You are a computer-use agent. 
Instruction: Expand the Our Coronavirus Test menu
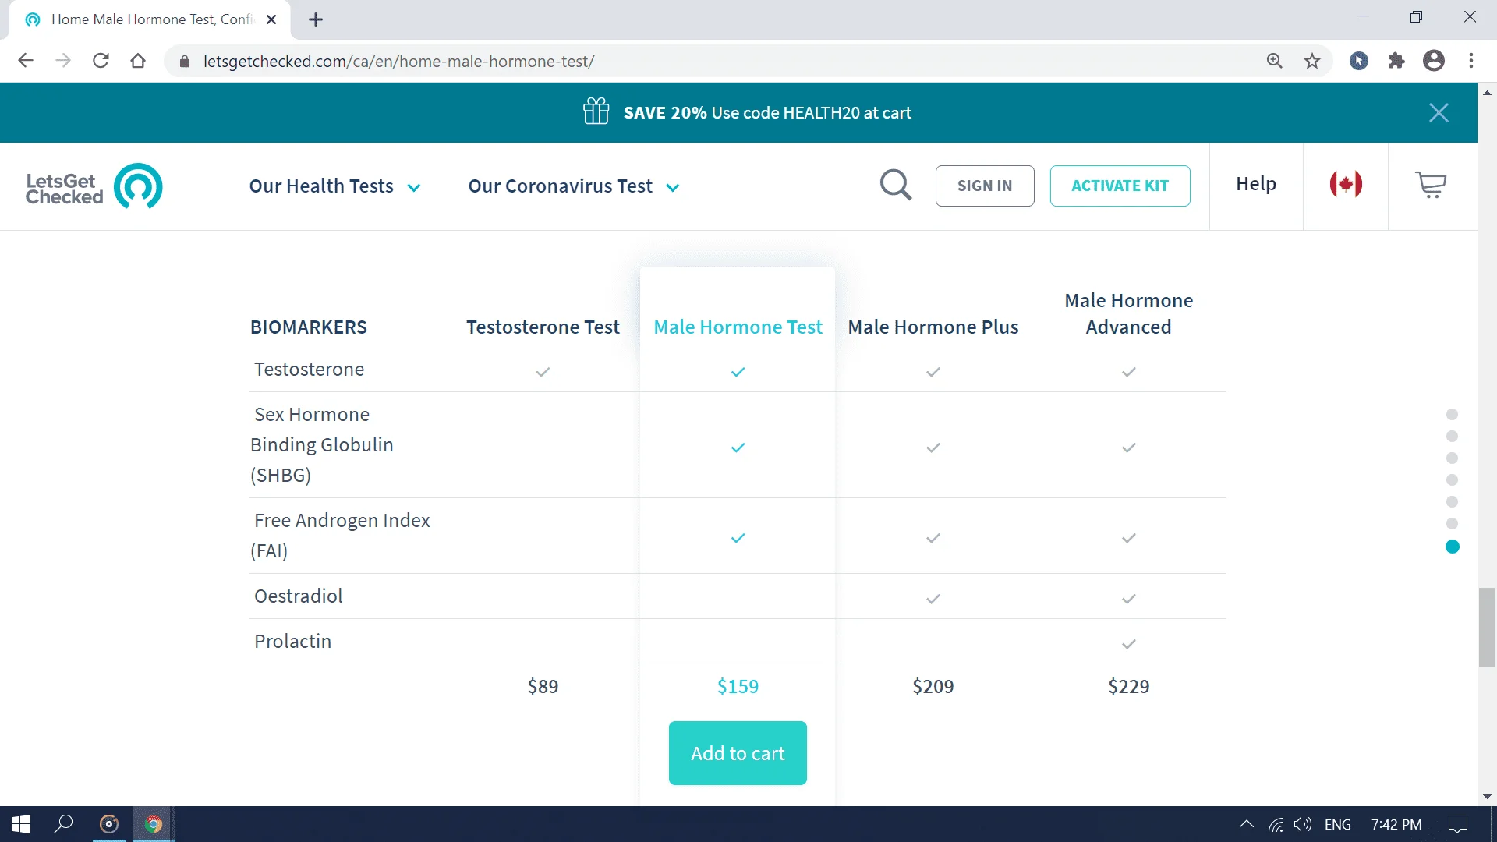574,186
